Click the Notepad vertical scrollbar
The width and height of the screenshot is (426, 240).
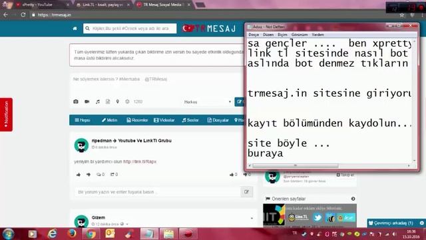(x=414, y=101)
